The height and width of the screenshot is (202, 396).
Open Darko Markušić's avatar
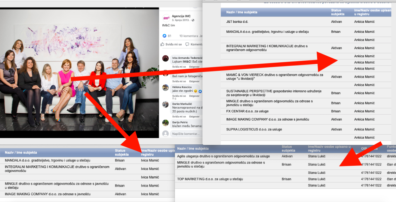coord(165,104)
